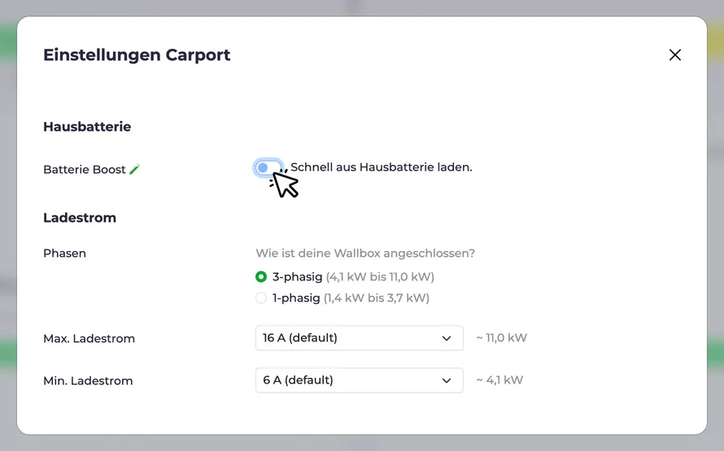The height and width of the screenshot is (451, 724).
Task: Click the '~ 4,1 kW' power estimate
Action: tap(499, 380)
